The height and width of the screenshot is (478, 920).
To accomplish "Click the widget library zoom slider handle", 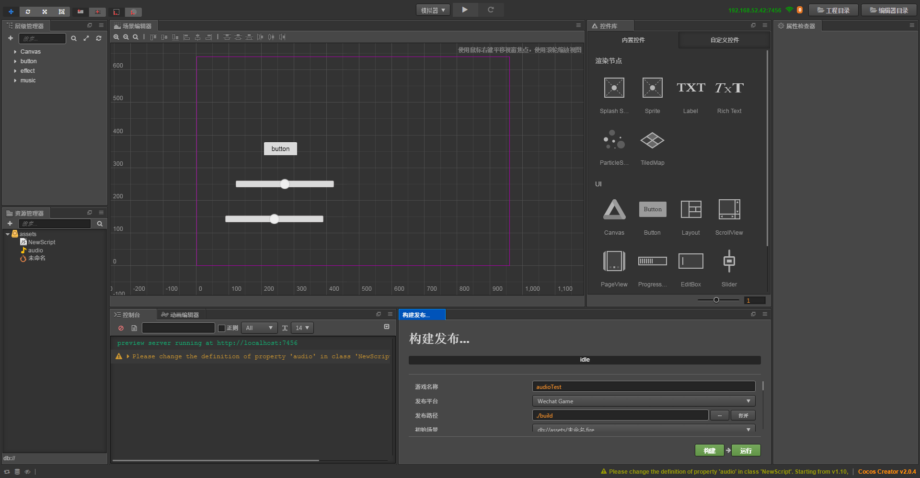I will (x=716, y=300).
